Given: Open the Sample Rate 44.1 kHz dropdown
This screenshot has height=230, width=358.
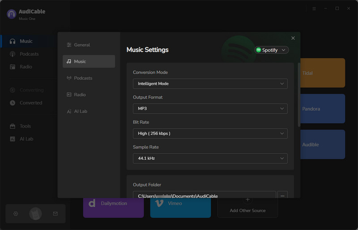Looking at the screenshot, I should pyautogui.click(x=210, y=158).
